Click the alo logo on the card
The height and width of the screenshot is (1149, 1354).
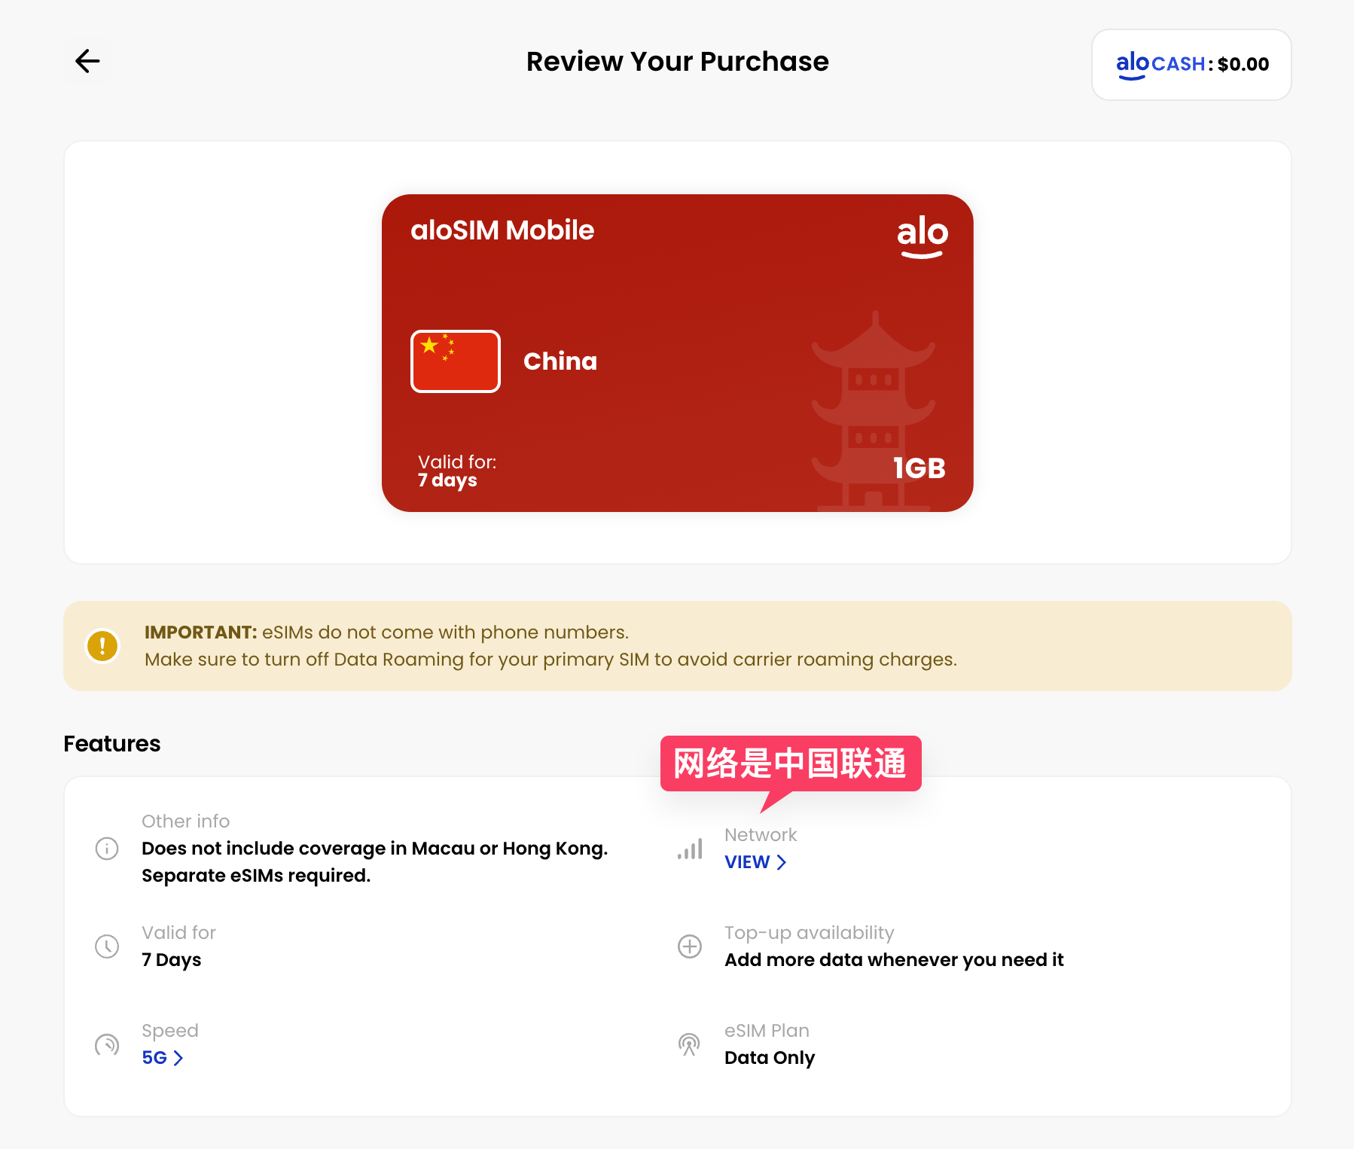(922, 236)
